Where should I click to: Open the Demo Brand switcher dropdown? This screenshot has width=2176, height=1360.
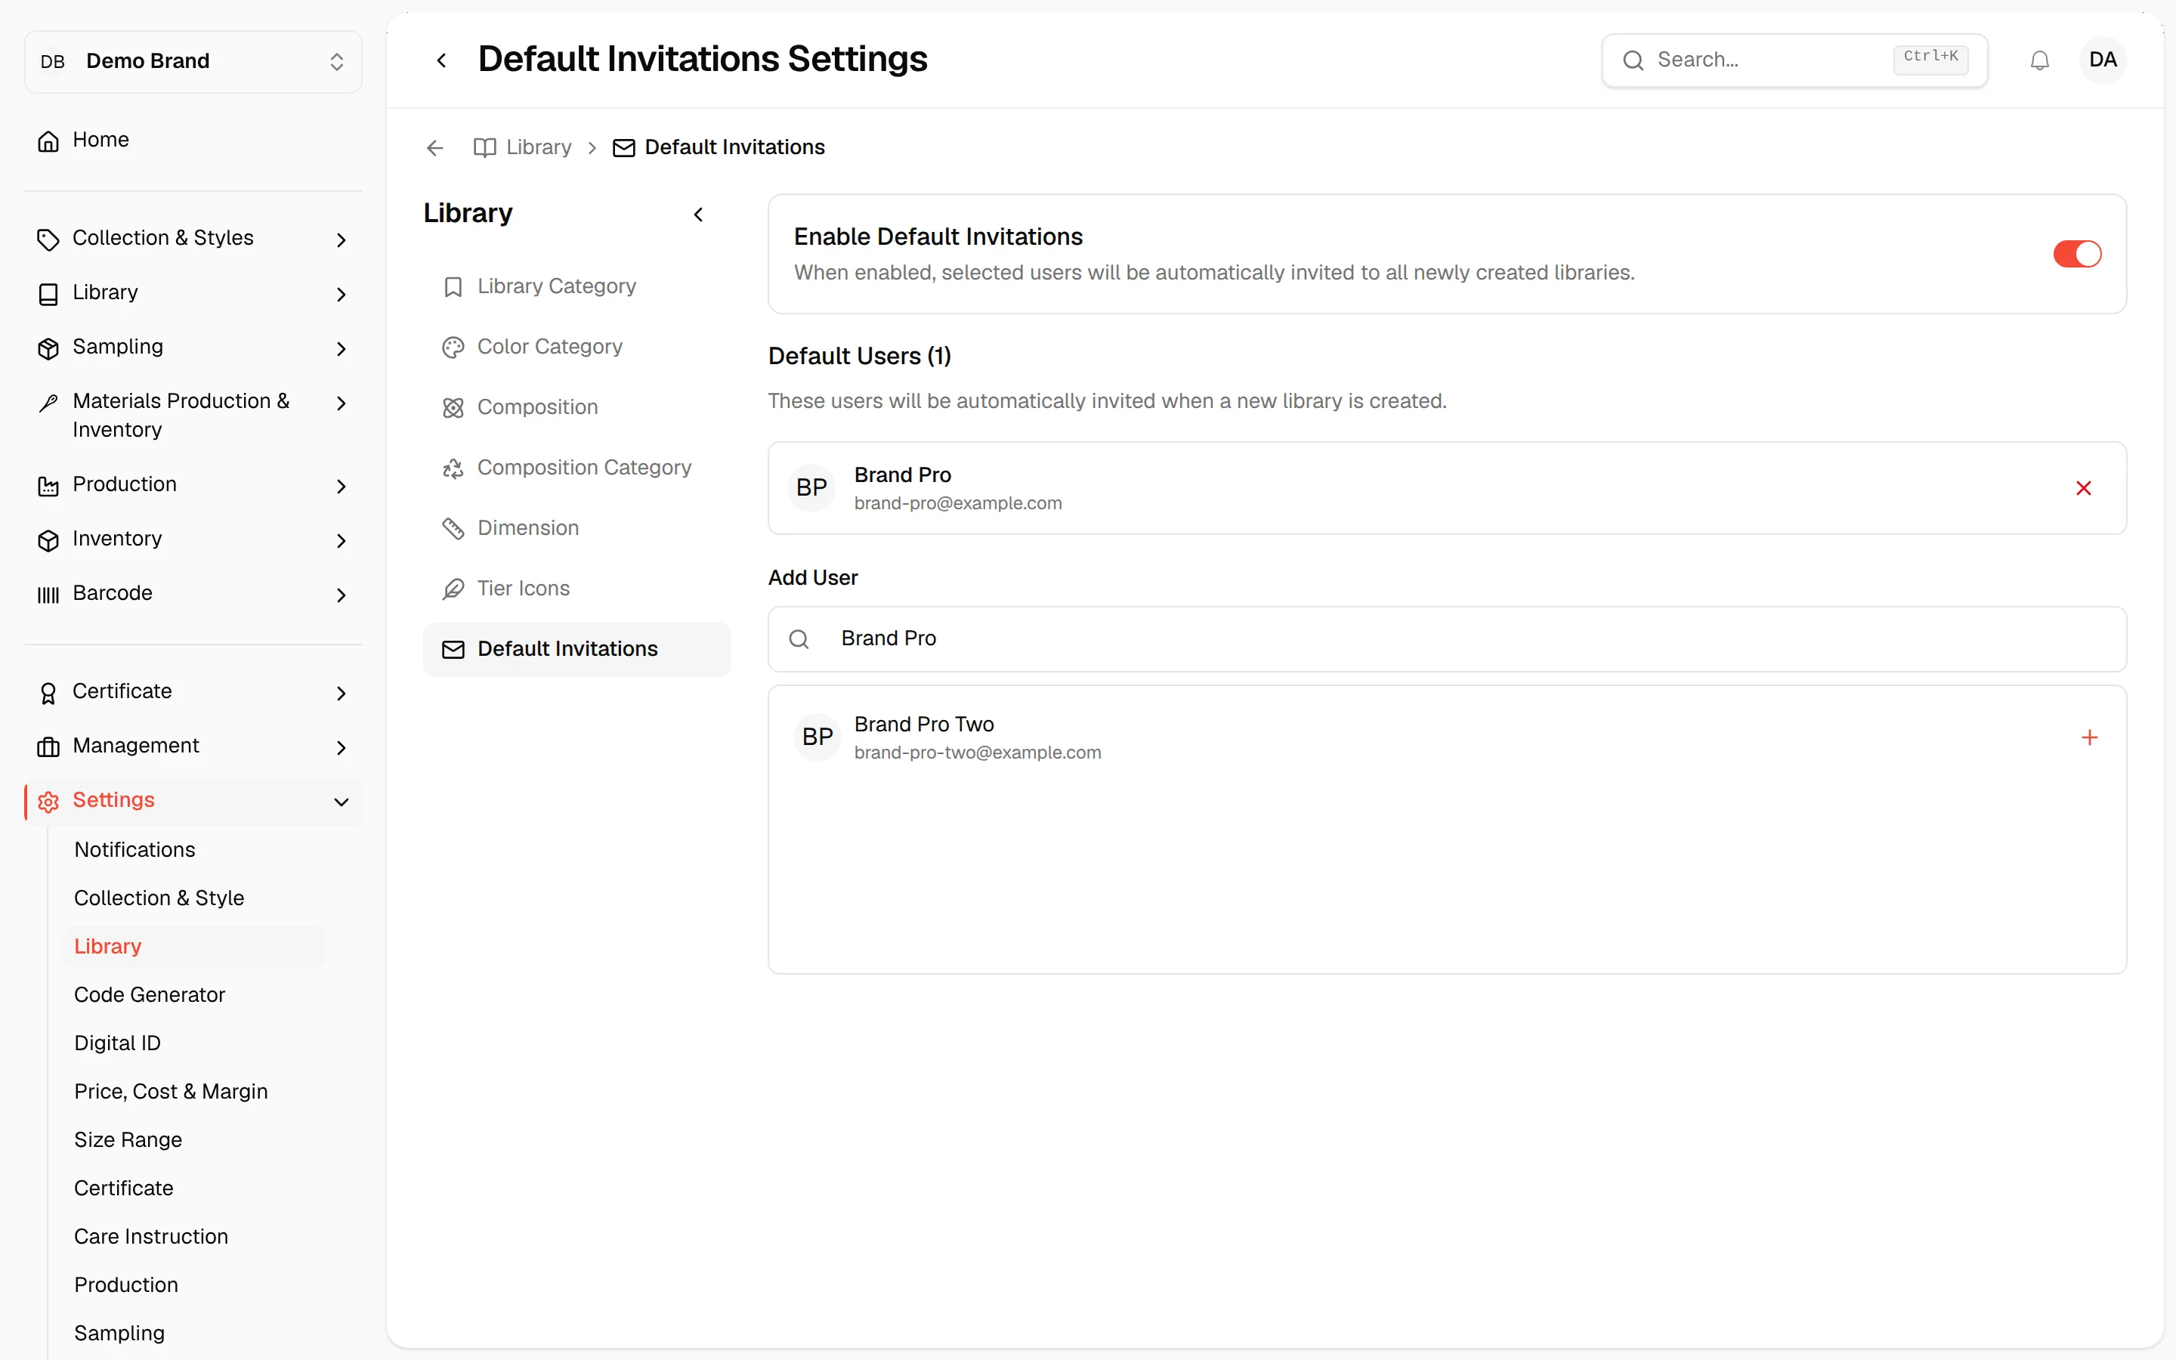tap(193, 61)
